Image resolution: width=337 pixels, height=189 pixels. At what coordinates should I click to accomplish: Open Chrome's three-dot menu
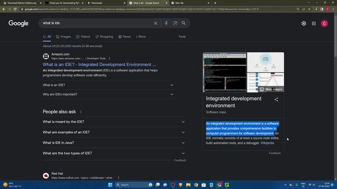coord(333,9)
